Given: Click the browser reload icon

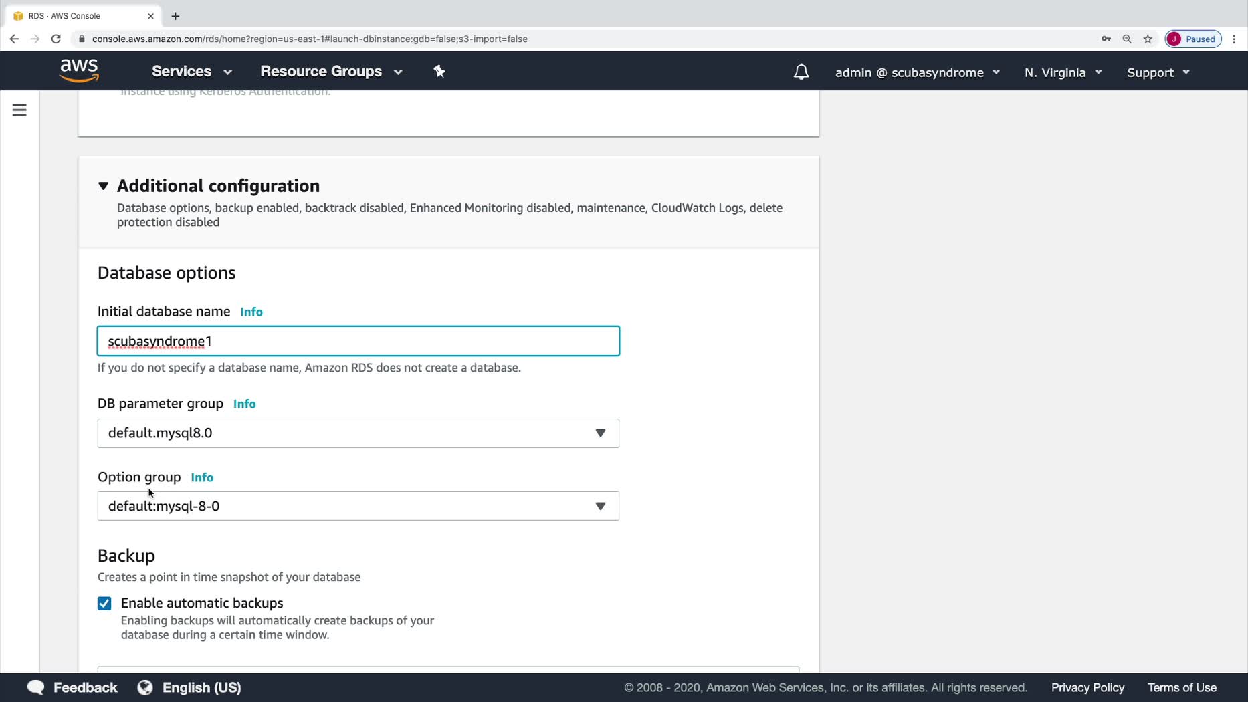Looking at the screenshot, I should click(56, 39).
